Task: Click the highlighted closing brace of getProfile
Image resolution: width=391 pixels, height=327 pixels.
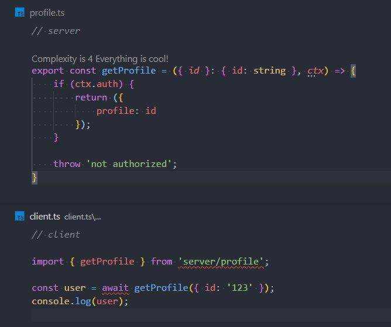Action: (x=35, y=178)
